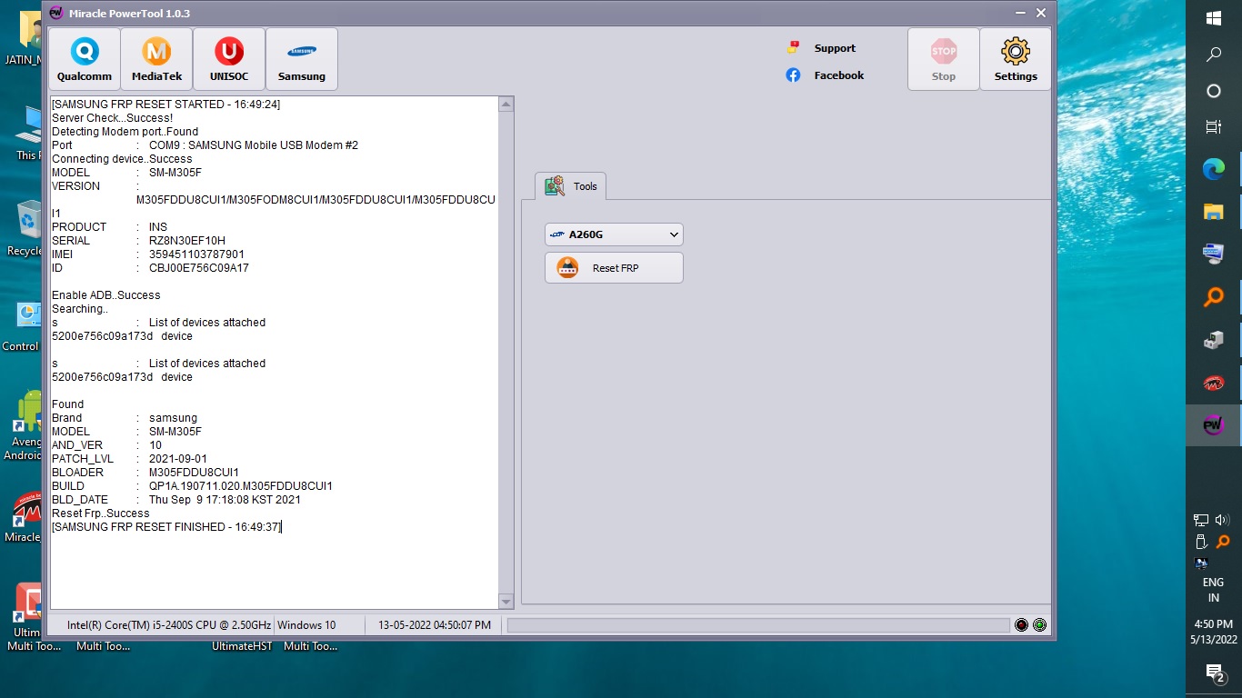Open the network tray icon
1242x698 pixels.
point(1201,520)
